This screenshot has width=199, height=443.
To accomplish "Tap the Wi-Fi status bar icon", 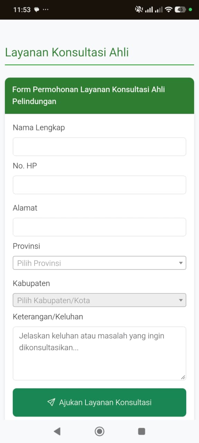I will (x=169, y=10).
